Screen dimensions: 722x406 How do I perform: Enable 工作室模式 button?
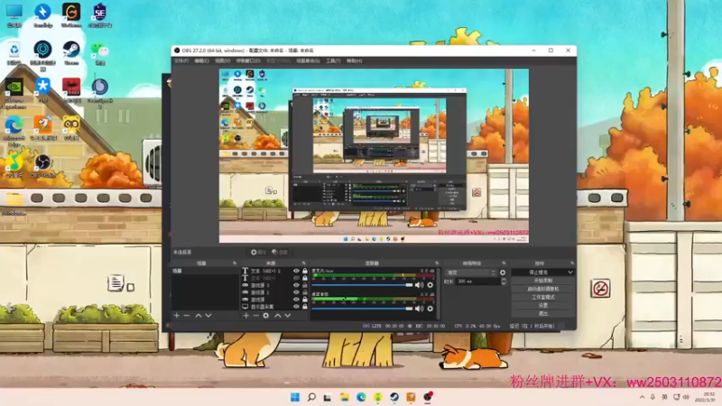(x=543, y=298)
